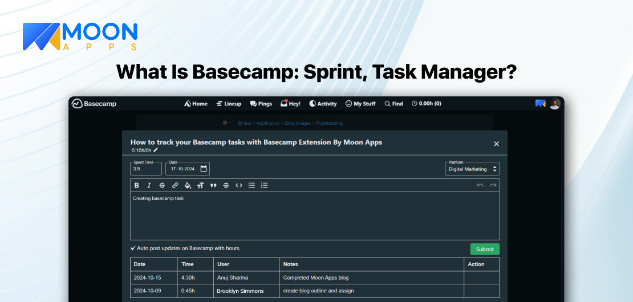Click the text size heading icon

(201, 186)
